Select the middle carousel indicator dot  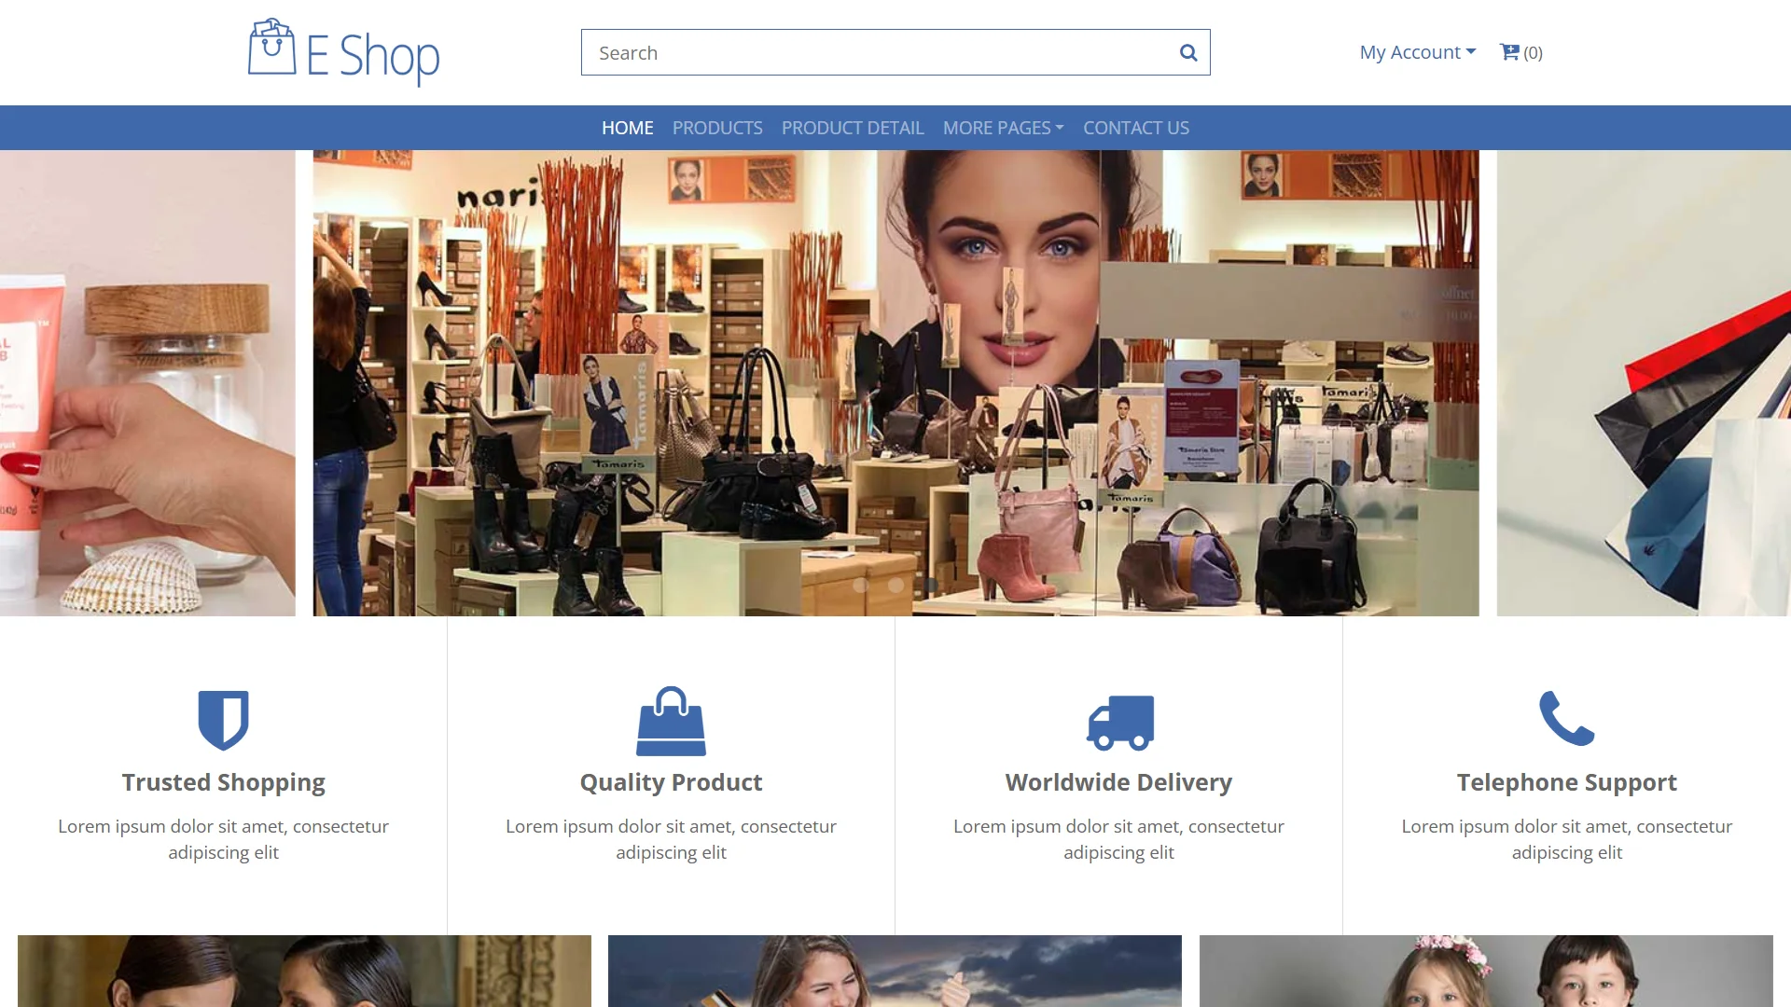pos(895,585)
